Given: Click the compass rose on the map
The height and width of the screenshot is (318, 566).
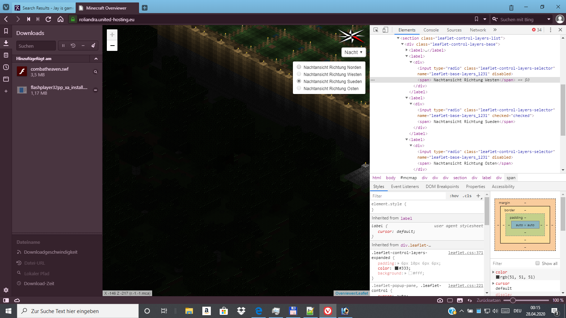Looking at the screenshot, I should coord(351,36).
